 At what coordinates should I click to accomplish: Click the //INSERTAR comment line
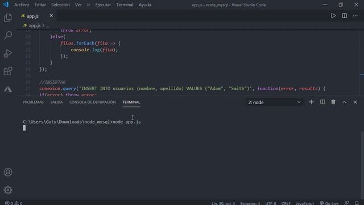coord(52,82)
